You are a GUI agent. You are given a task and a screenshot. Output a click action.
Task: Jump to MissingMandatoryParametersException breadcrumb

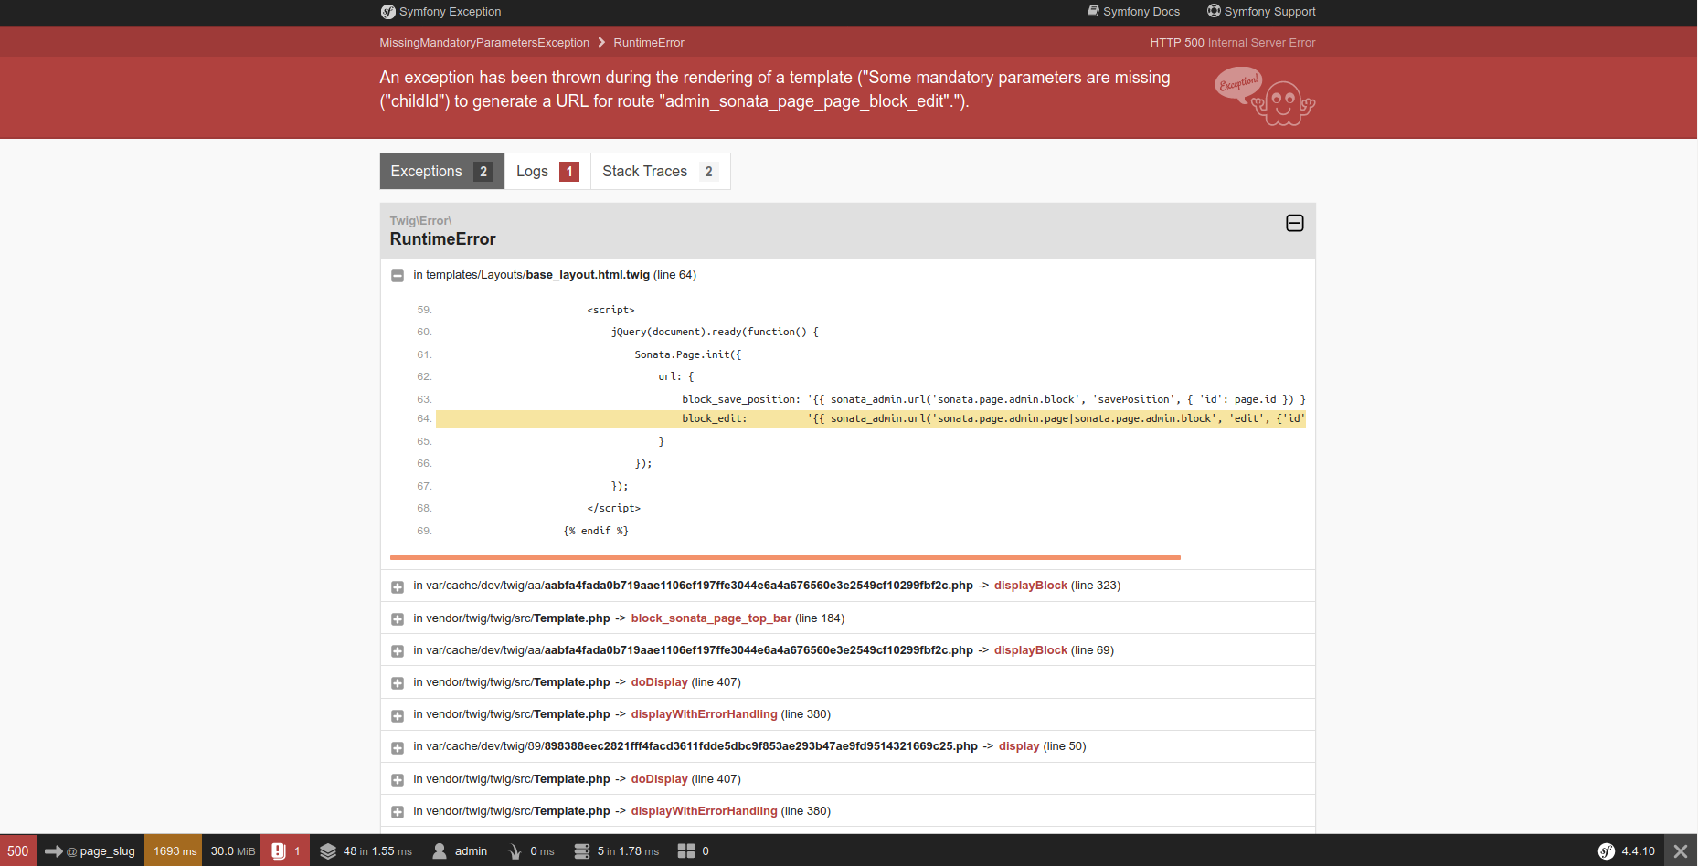[x=484, y=43]
